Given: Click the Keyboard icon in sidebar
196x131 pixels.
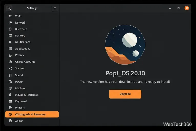Looking at the screenshot, I should pos(10,101).
